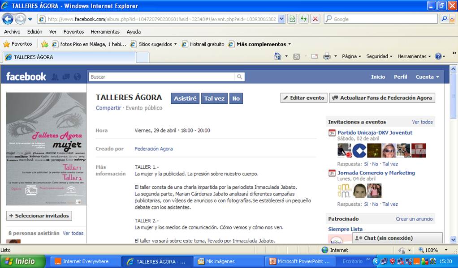Open the Edición menu
458x268 pixels.
coord(35,32)
